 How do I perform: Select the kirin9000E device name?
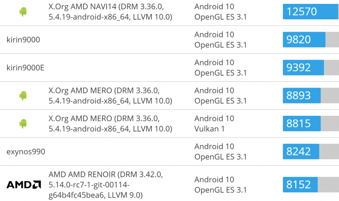(25, 67)
